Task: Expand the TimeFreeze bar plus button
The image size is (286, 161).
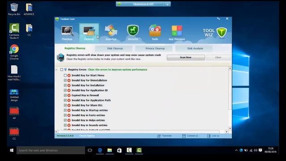Action: click(x=168, y=4)
